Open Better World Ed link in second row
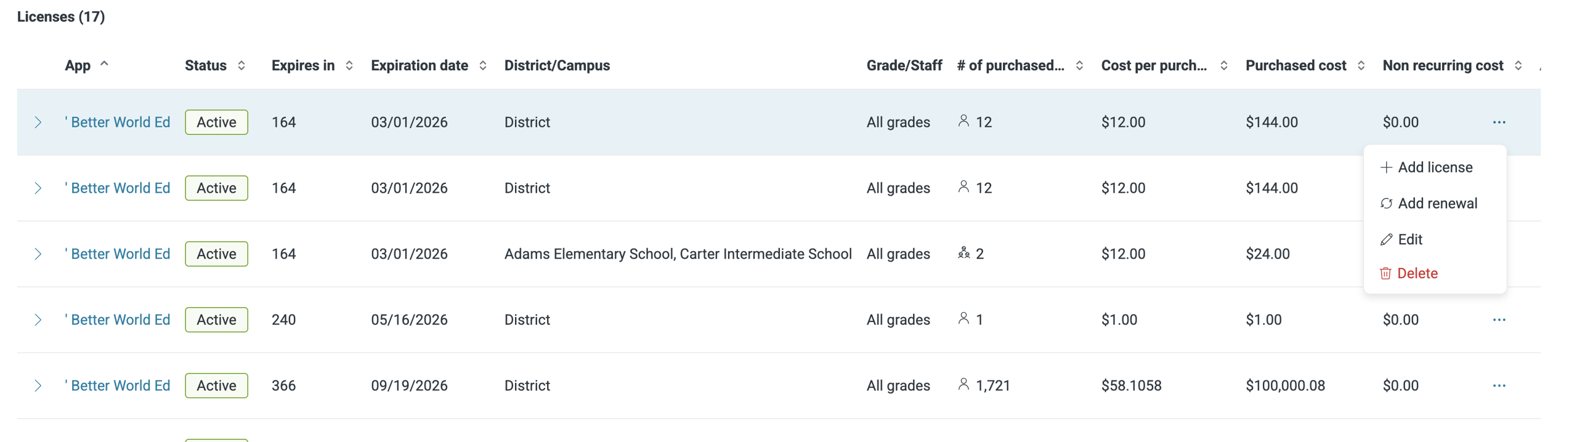1577x442 pixels. point(120,188)
